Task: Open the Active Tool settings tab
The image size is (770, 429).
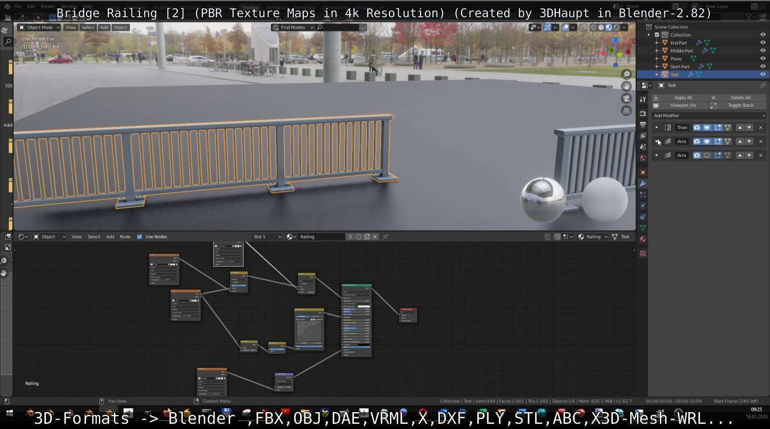Action: (x=643, y=99)
